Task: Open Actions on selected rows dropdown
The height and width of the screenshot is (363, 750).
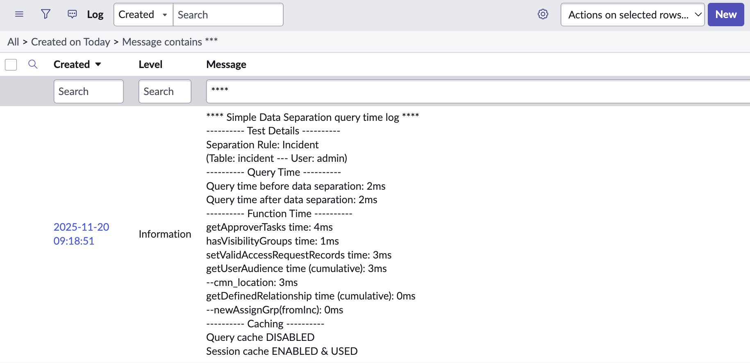Action: point(632,15)
